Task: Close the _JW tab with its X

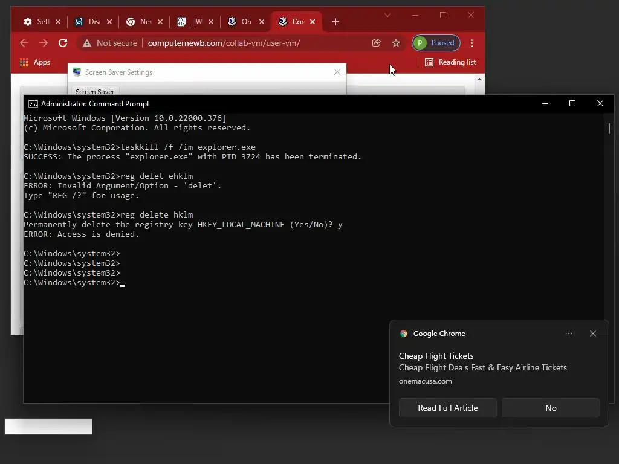Action: click(x=211, y=22)
